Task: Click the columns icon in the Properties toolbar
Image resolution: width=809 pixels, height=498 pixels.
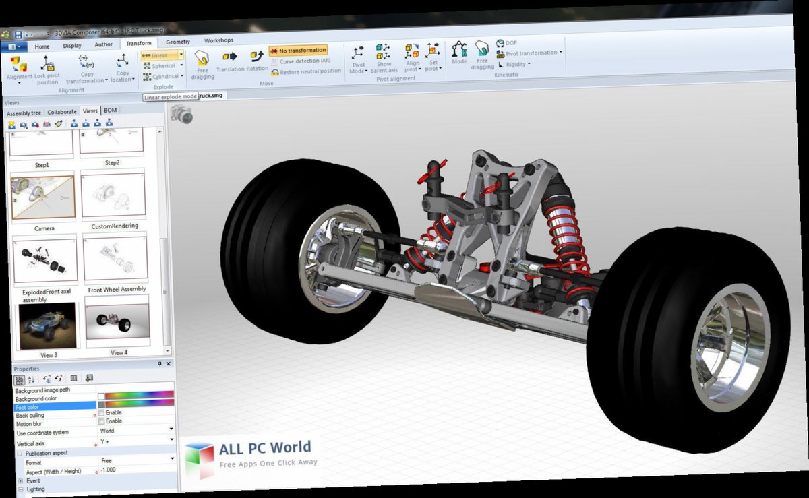Action: pos(74,379)
